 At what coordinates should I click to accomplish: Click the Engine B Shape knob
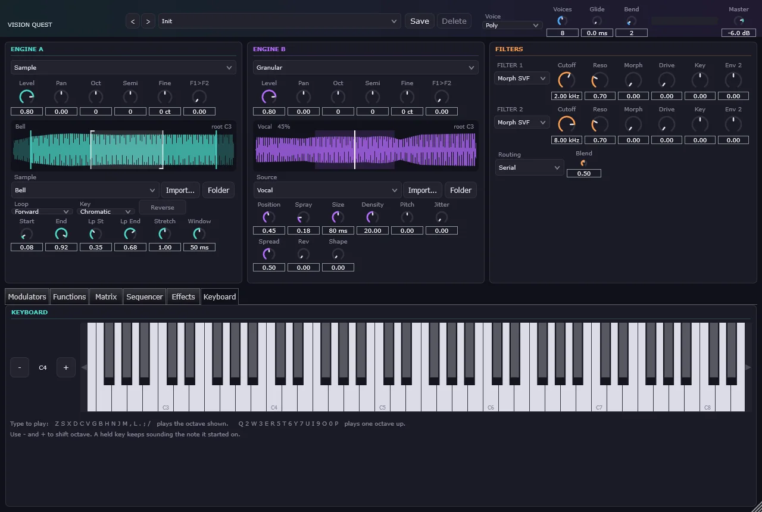click(338, 254)
